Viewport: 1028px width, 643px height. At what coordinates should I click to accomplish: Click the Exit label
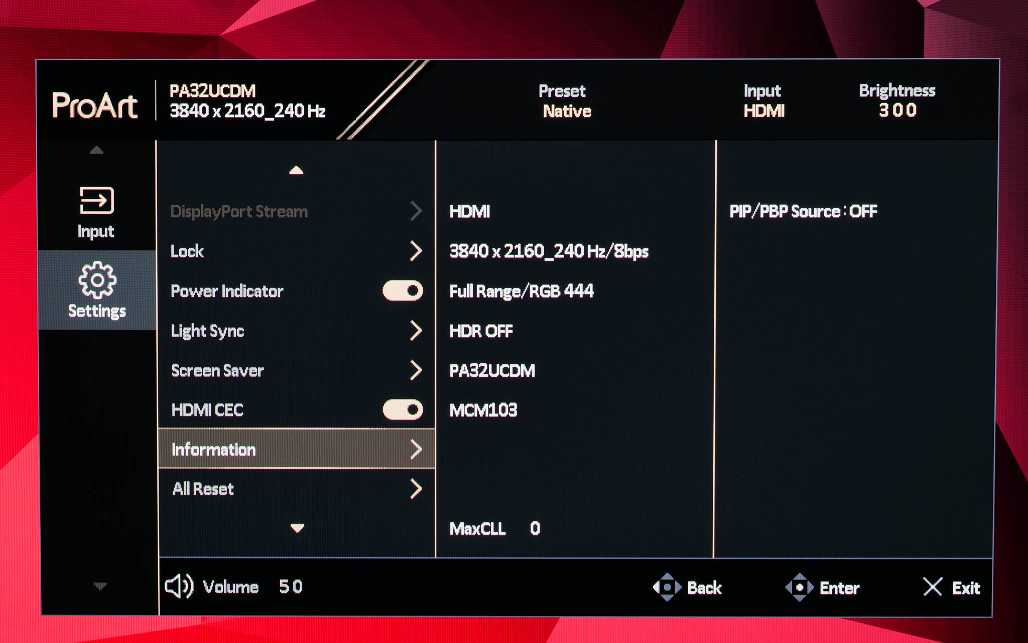[966, 588]
